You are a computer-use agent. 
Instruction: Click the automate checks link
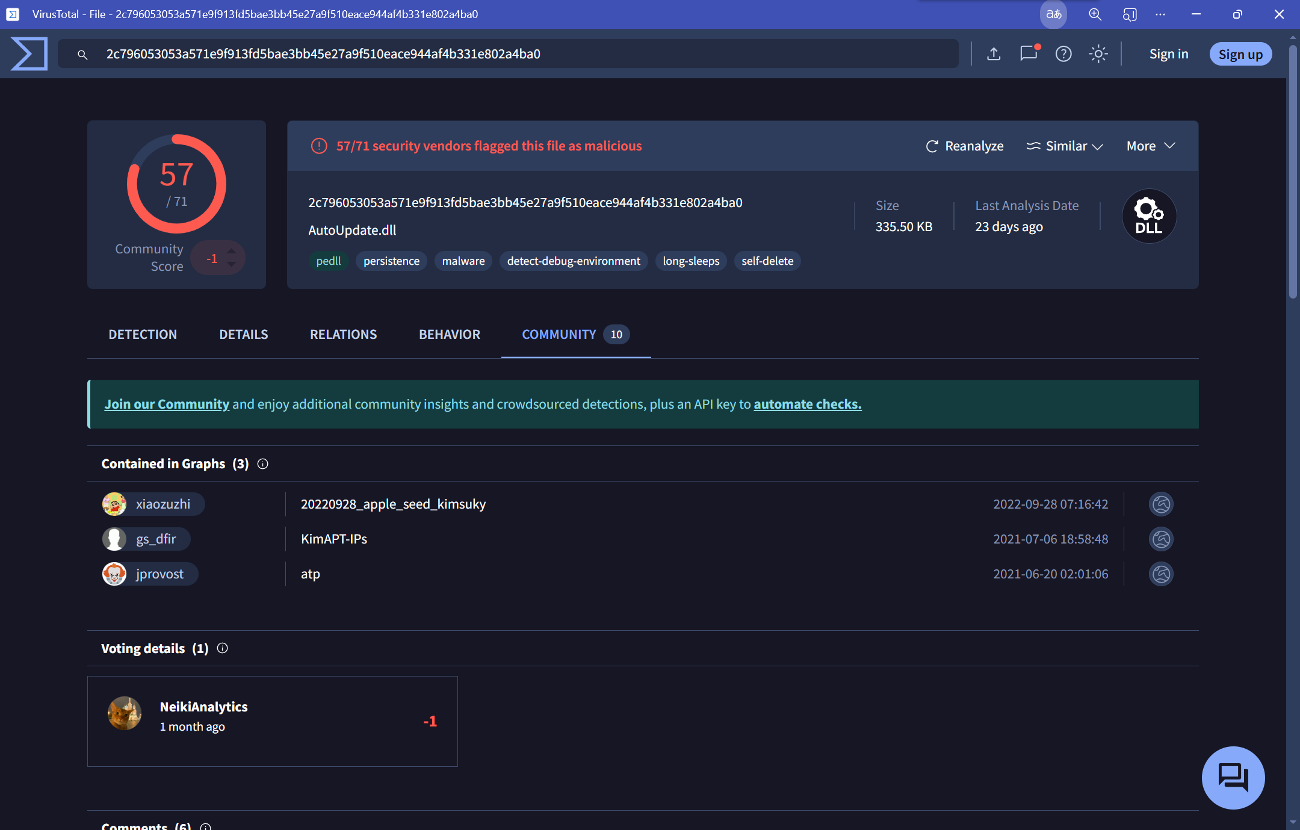[x=808, y=404]
